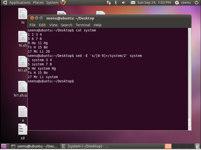Screen dimensions: 201x150
Task: Open the terminal View menu
Action: pyautogui.click(x=53, y=25)
